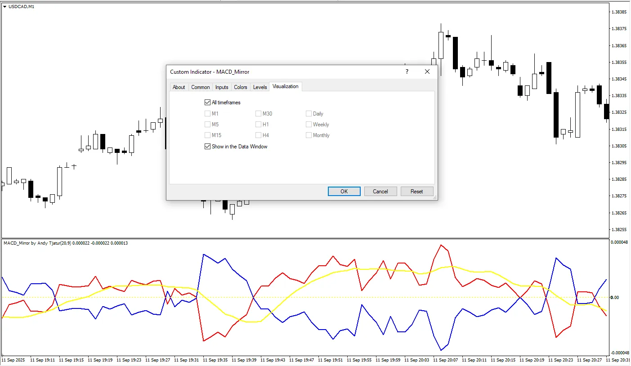Click the question mark help button
Image resolution: width=631 pixels, height=366 pixels.
(x=407, y=71)
